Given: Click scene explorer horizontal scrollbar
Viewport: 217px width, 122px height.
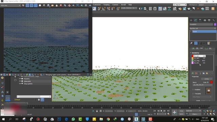Looking at the screenshot, I should [34, 97].
